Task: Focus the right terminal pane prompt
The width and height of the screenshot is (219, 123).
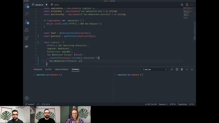Action: 129,75
